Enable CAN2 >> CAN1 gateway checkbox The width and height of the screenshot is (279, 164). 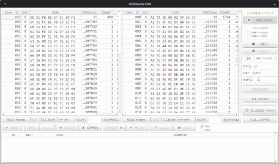point(249,36)
